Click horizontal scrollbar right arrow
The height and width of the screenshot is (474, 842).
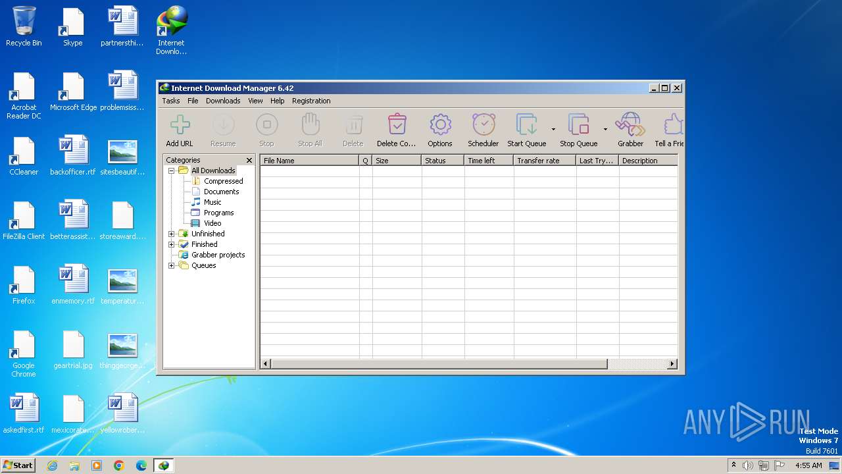pos(672,363)
